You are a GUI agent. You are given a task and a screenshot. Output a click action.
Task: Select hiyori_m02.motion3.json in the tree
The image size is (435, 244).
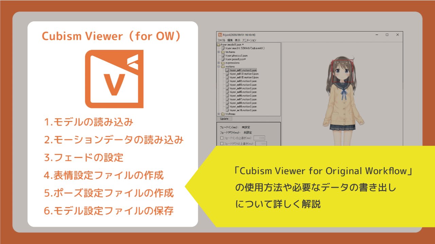pyautogui.click(x=243, y=81)
